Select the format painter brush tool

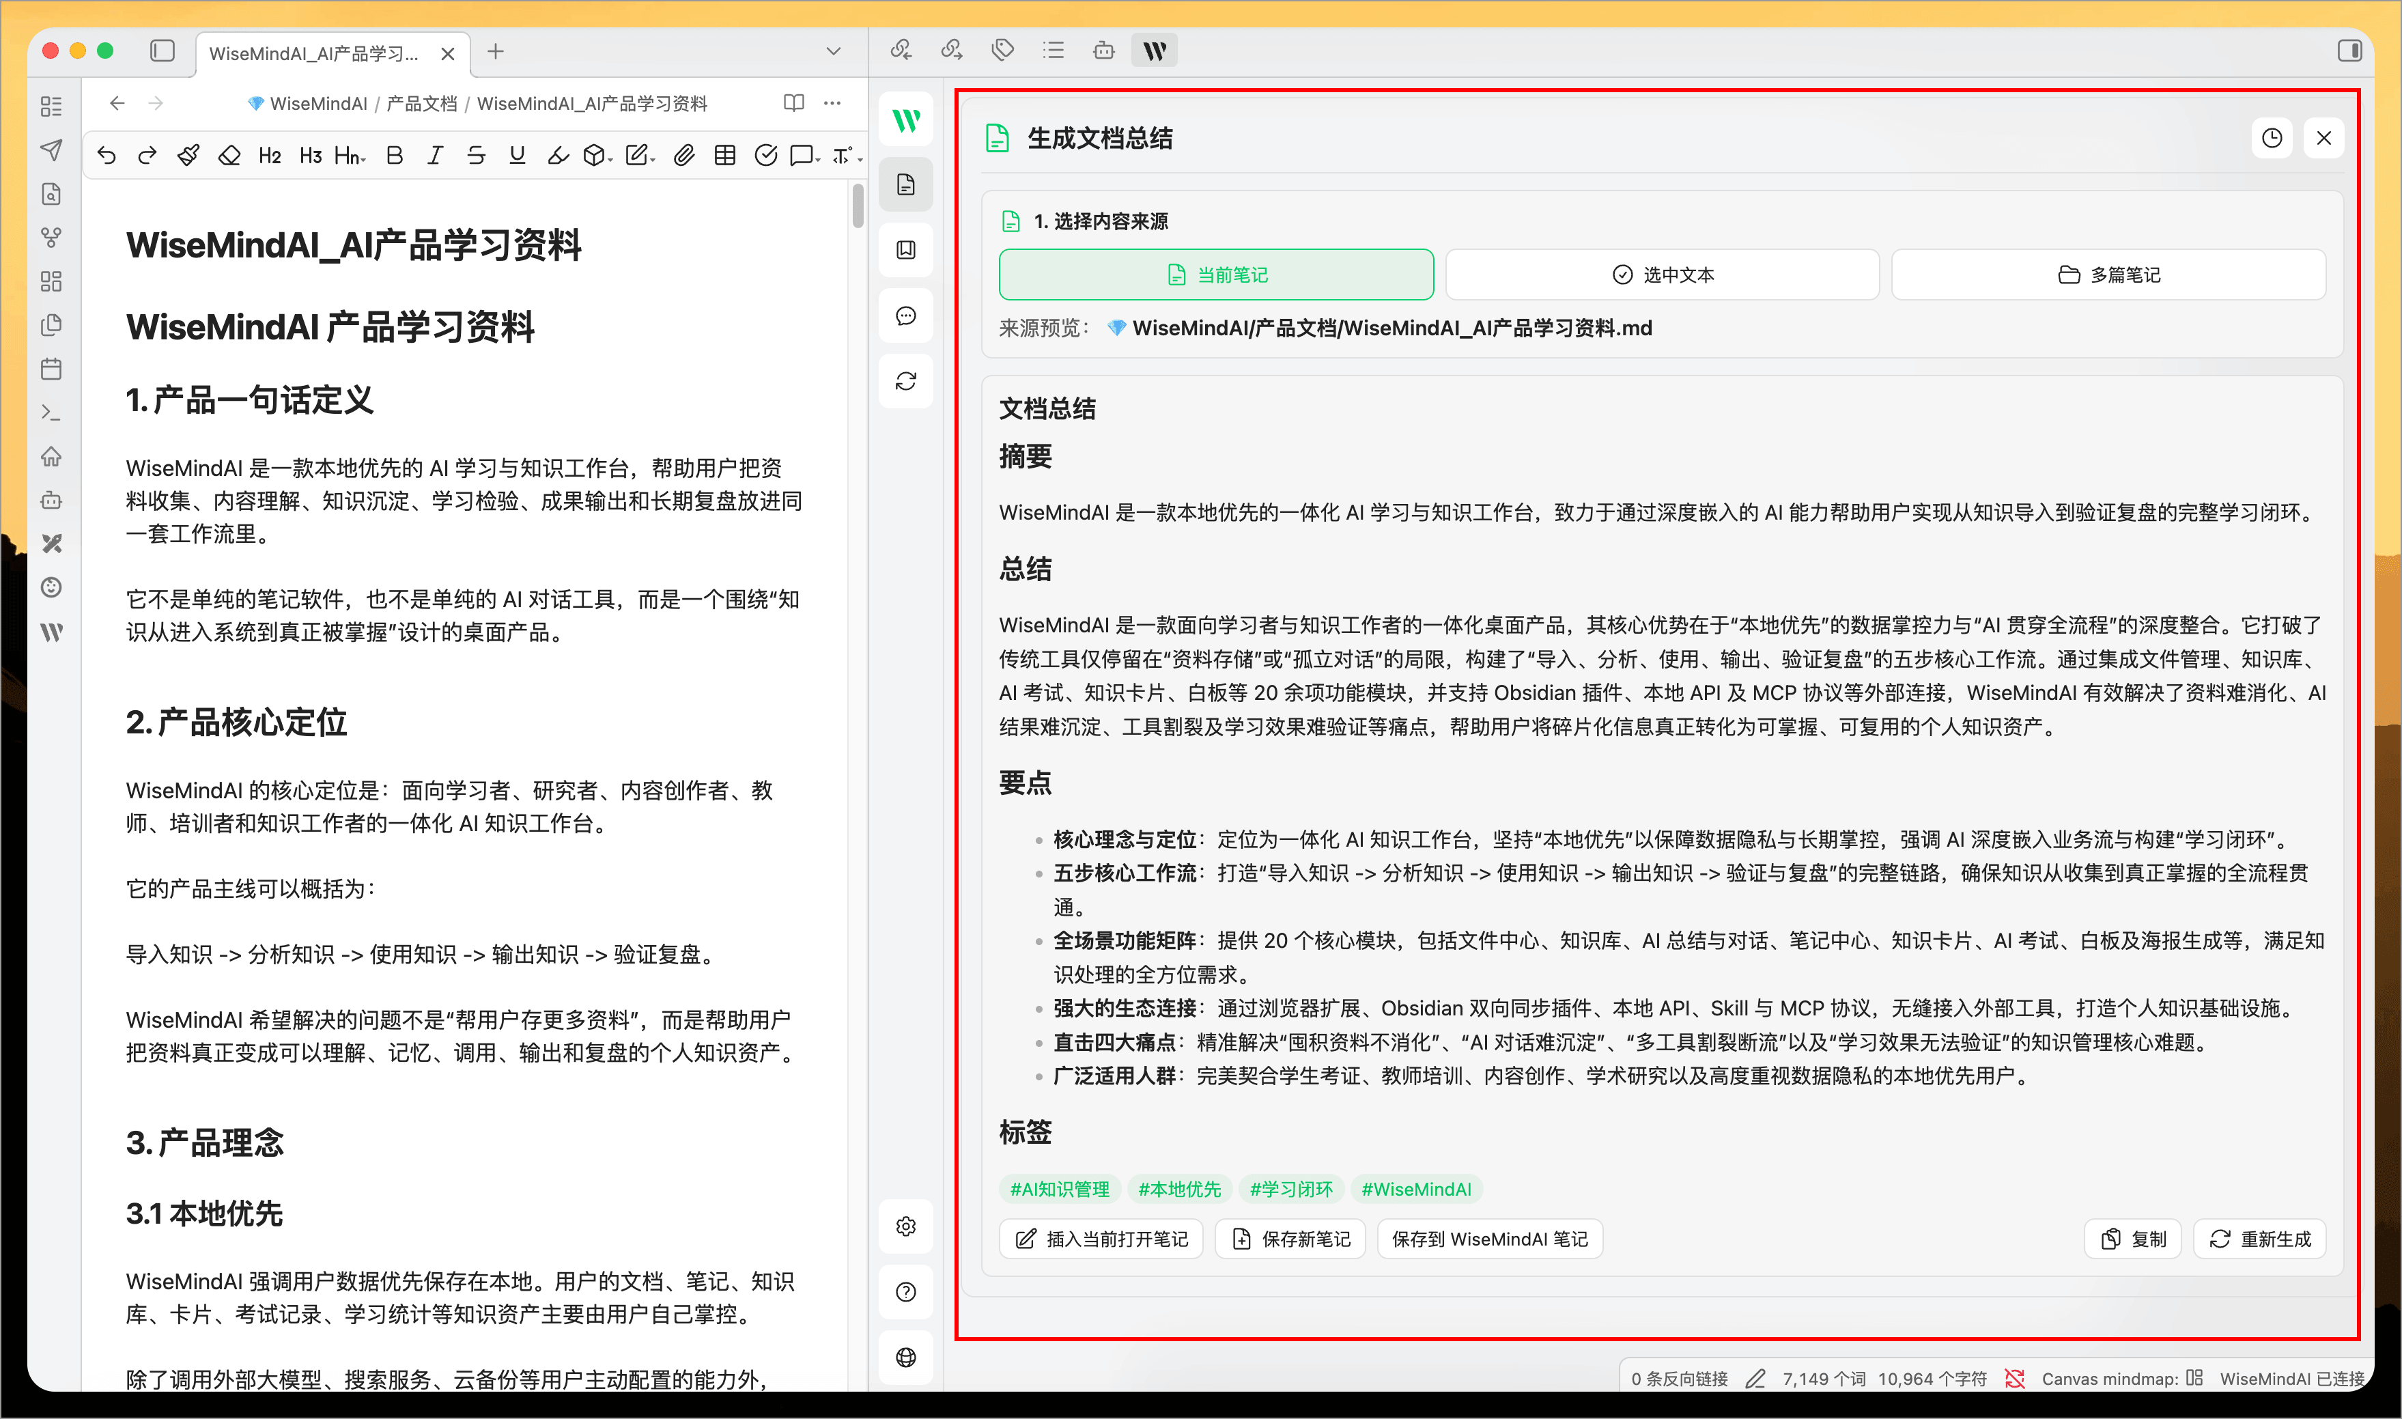point(188,155)
